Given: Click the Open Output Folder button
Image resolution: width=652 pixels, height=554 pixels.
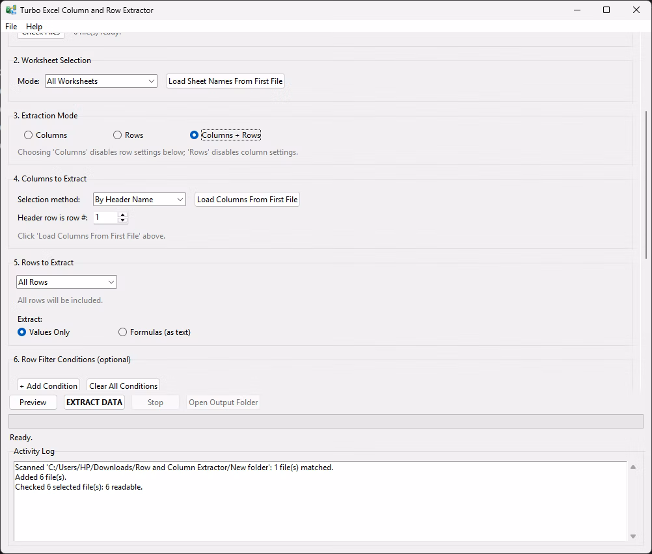Looking at the screenshot, I should point(223,402).
